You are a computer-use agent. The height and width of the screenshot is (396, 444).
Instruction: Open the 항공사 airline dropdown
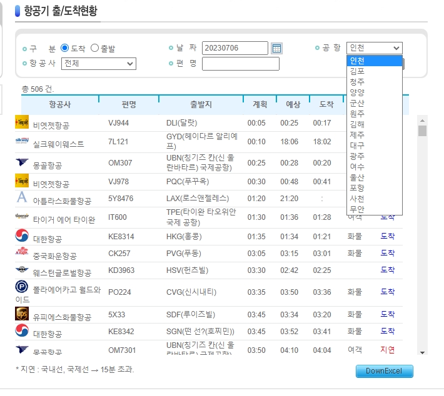[99, 64]
